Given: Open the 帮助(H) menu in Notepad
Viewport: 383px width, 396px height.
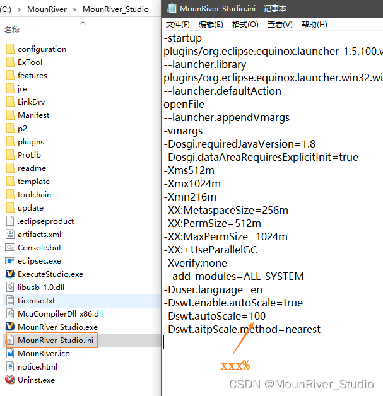Looking at the screenshot, I should coord(314,25).
